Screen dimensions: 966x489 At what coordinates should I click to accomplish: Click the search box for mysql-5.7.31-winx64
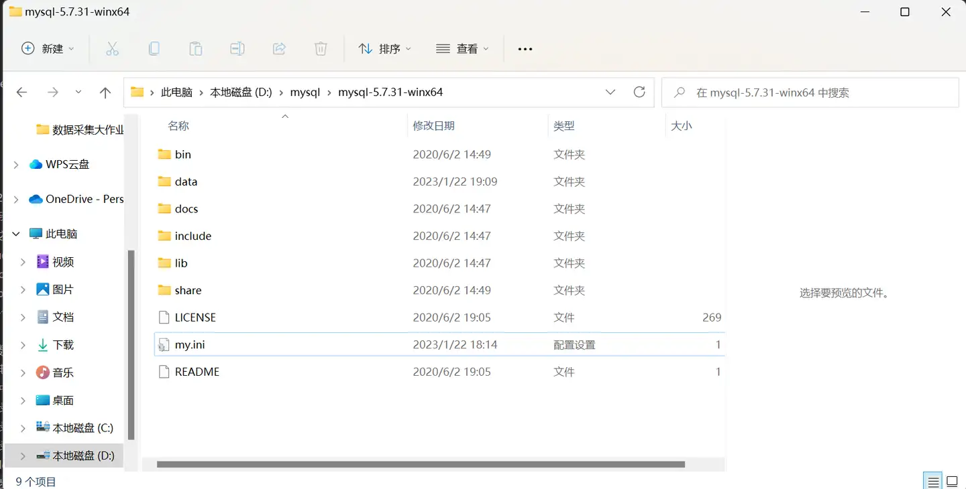(810, 92)
